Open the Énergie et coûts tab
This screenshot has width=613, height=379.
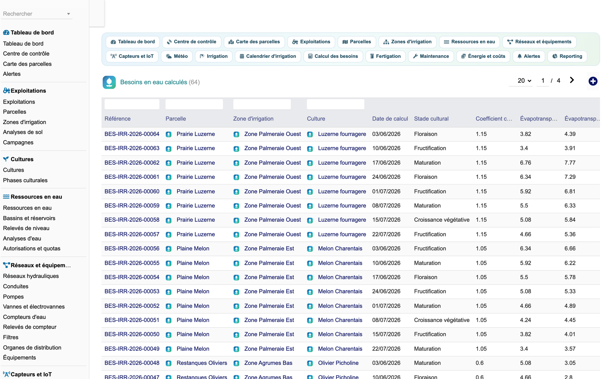pyautogui.click(x=483, y=56)
